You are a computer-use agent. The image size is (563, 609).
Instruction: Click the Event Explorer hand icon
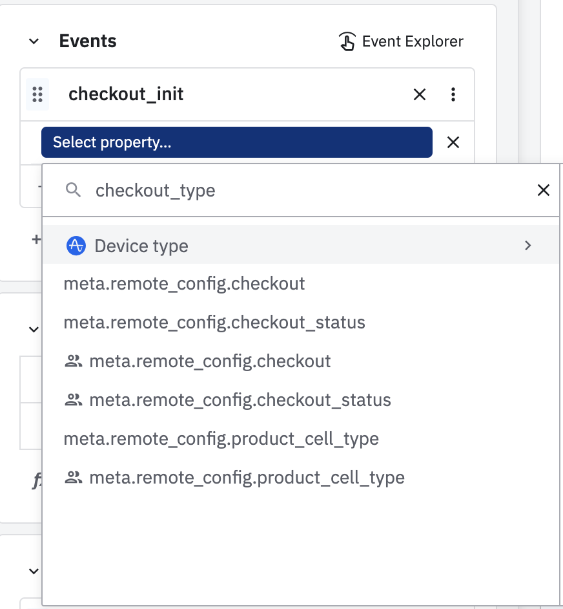point(347,41)
